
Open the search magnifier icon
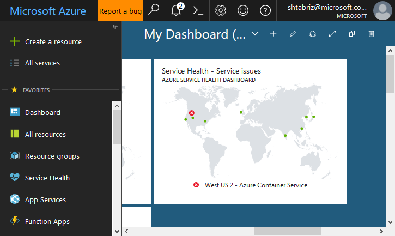(x=154, y=10)
